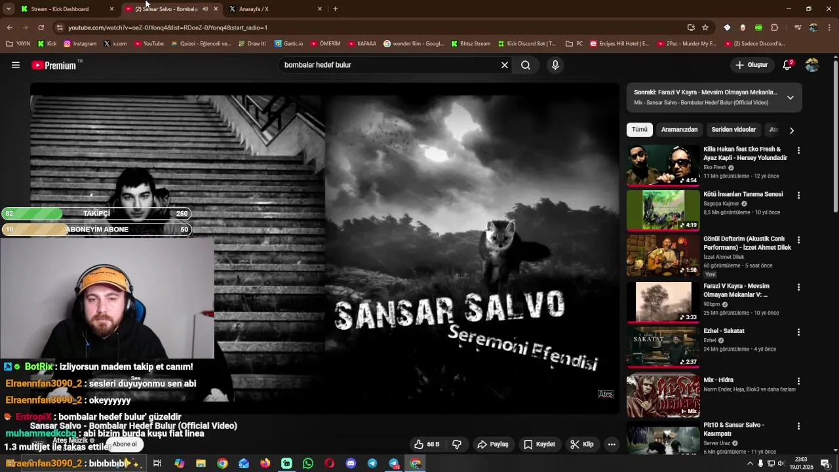Open more actions three-dot menu under video
The width and height of the screenshot is (839, 472).
[612, 444]
